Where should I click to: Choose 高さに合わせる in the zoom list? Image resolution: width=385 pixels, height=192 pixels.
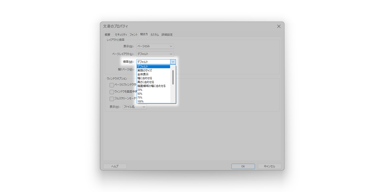pos(153,82)
